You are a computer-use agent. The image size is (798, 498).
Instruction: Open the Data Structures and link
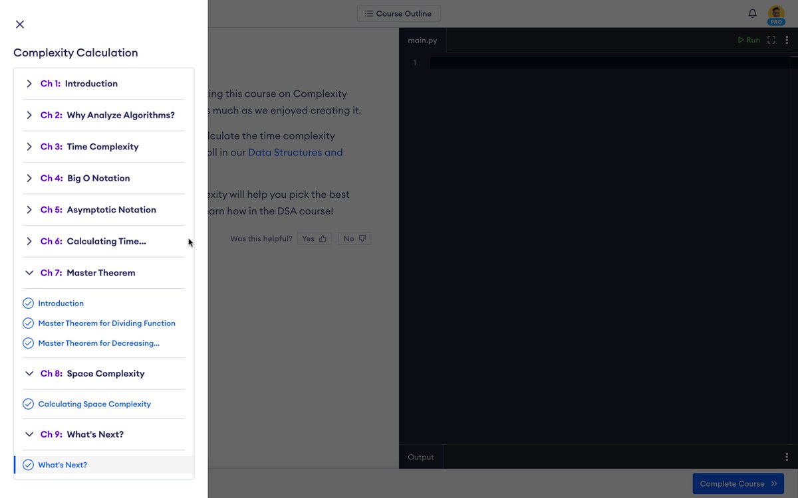pos(295,152)
